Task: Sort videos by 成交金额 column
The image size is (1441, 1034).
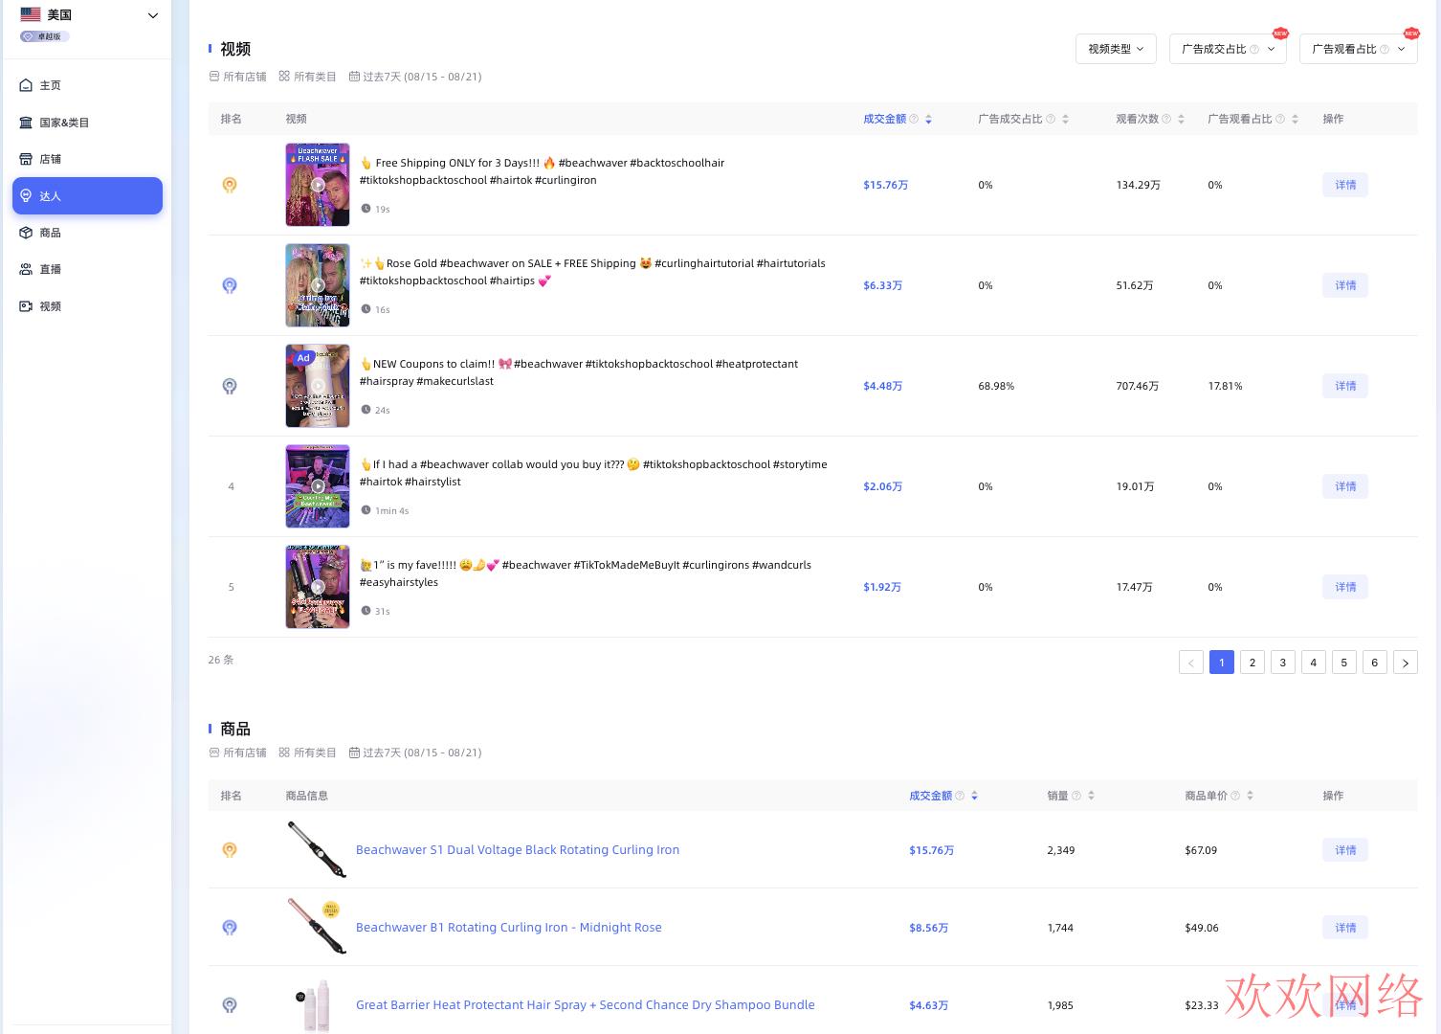Action: pos(928,120)
